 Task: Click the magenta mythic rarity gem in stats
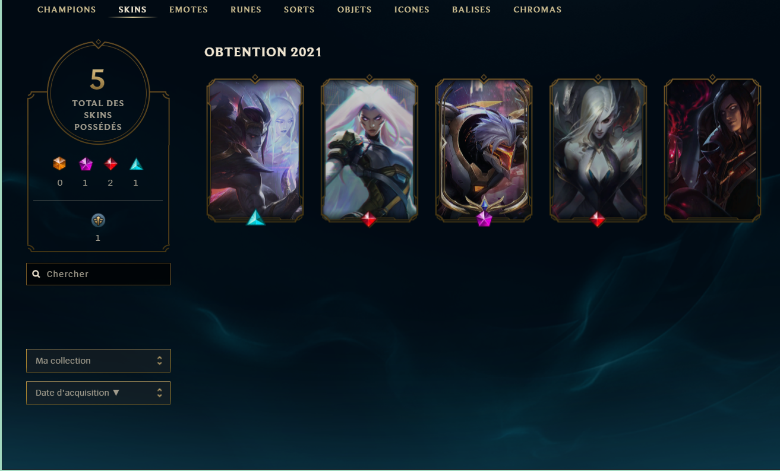tap(86, 164)
